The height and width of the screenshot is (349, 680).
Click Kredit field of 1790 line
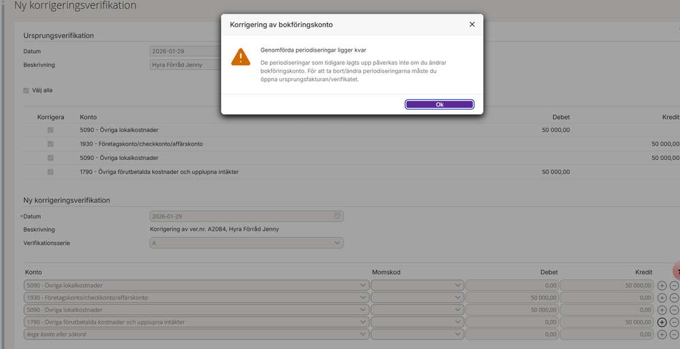[x=606, y=322]
